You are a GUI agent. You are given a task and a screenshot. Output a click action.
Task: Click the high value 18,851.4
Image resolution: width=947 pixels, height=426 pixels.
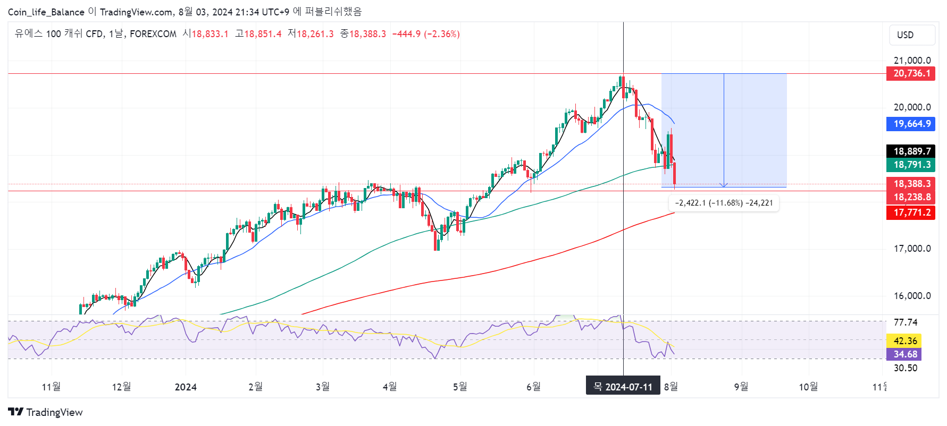pos(263,34)
